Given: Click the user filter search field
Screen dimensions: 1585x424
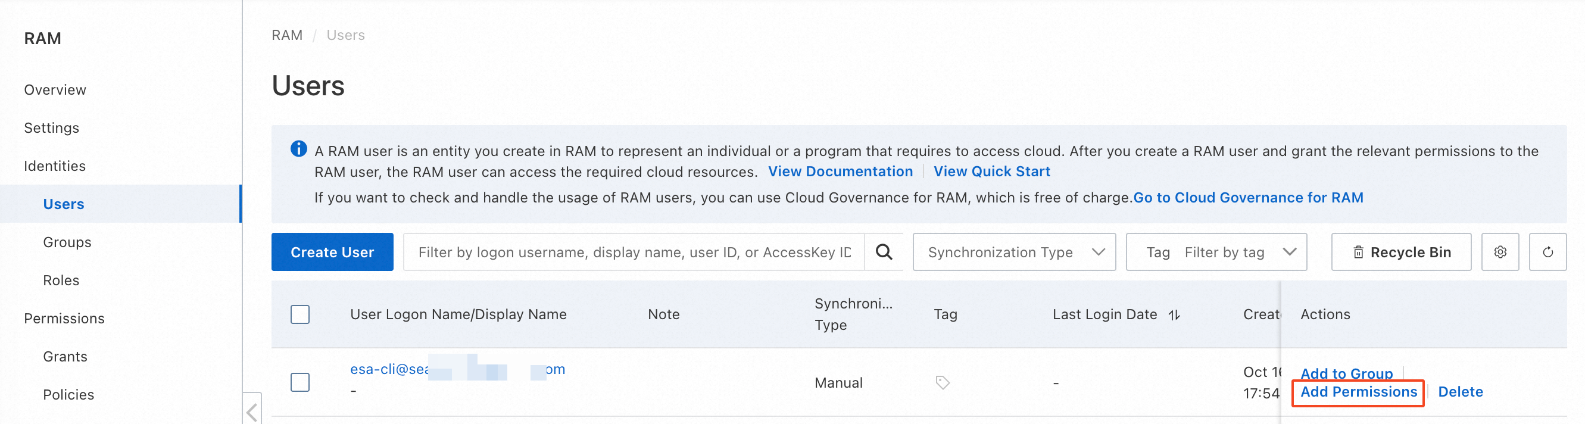Looking at the screenshot, I should (x=634, y=252).
